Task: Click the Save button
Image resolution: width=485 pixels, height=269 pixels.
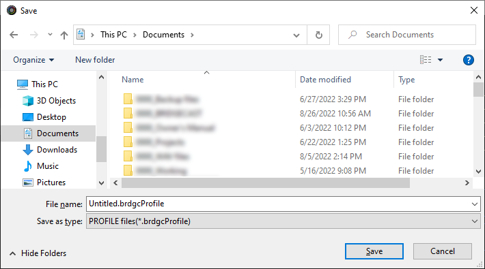Action: pyautogui.click(x=374, y=251)
